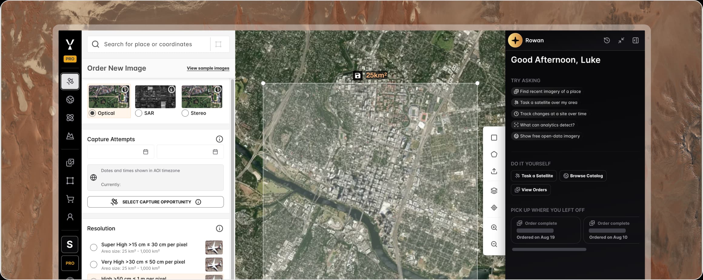The image size is (703, 280).
Task: Open the mountain-shaped analytics sidebar icon
Action: pyautogui.click(x=70, y=136)
